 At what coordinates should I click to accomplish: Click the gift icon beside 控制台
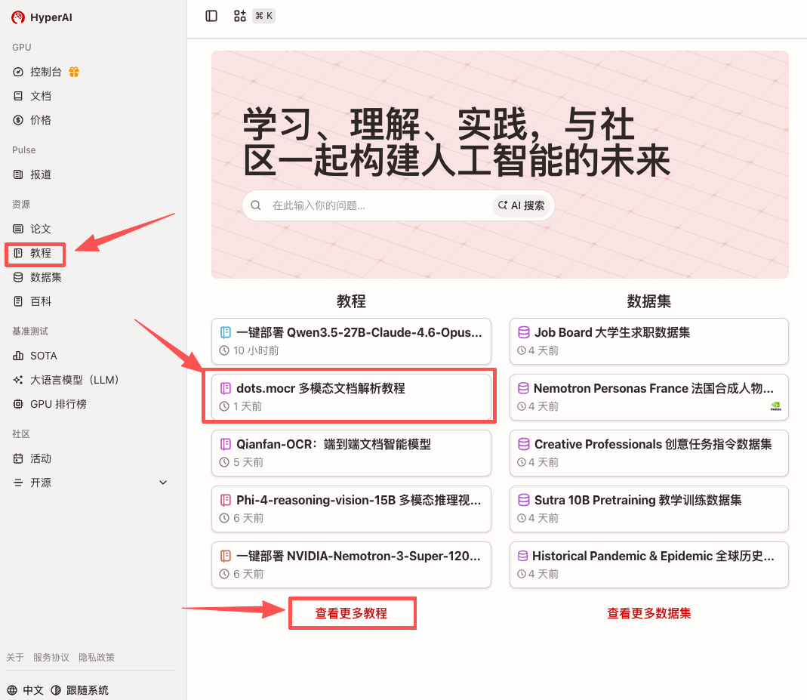coord(74,72)
